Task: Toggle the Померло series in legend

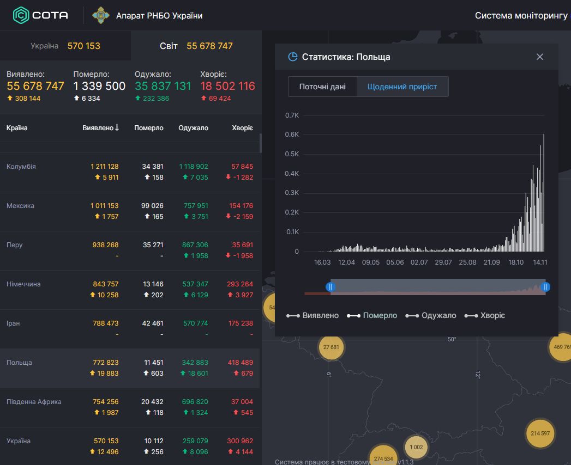Action: [x=373, y=315]
